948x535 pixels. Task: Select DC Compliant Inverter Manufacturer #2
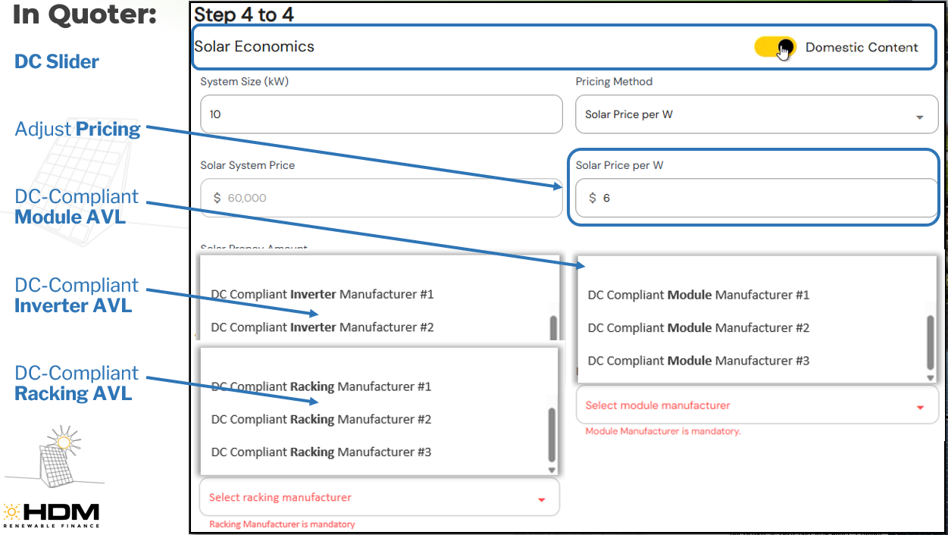coord(322,327)
